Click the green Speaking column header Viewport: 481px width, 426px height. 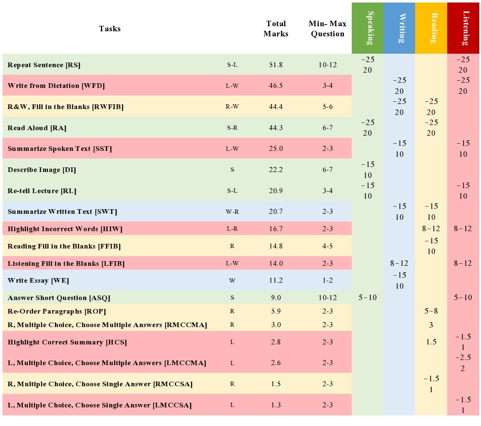pyautogui.click(x=367, y=28)
